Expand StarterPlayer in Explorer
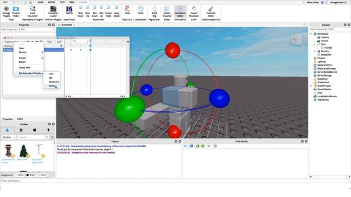351x197 pixels. 311,86
